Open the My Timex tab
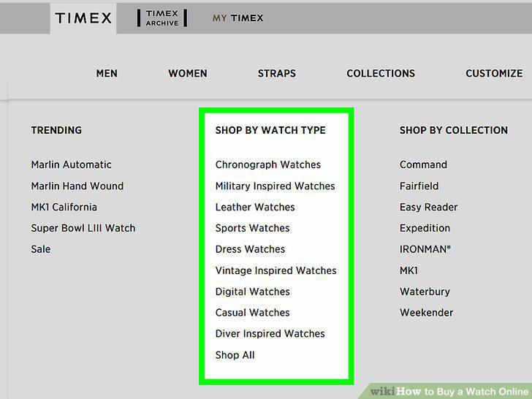Viewport: 532px width, 399px height. (x=237, y=18)
